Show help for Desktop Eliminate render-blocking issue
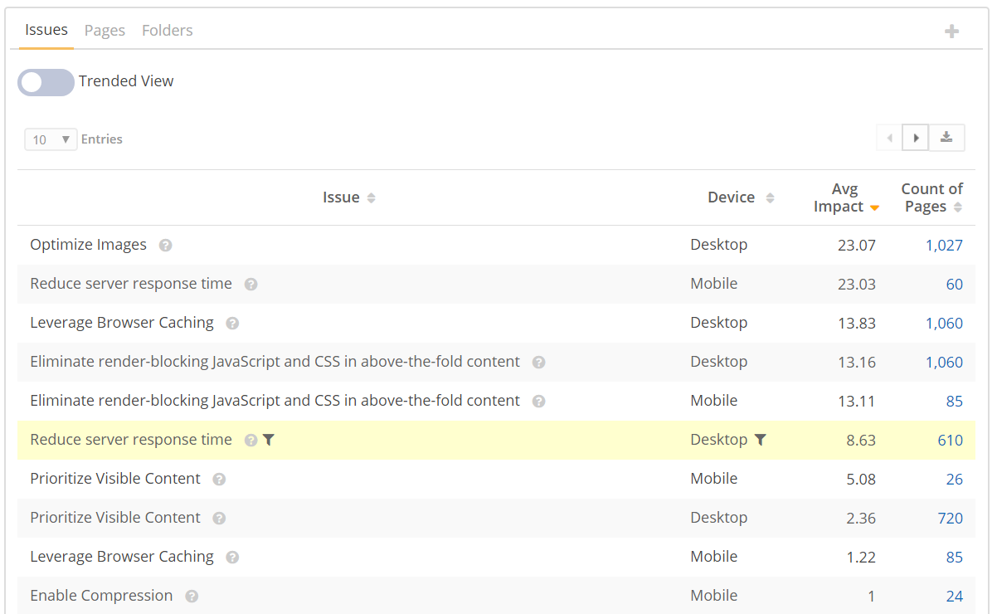Viewport: 997px width, 614px height. 538,362
